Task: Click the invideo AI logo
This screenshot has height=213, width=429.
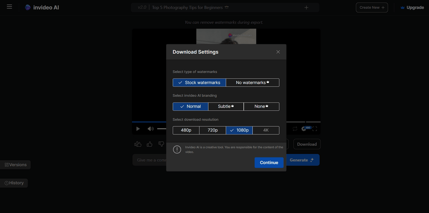Action: point(42,7)
